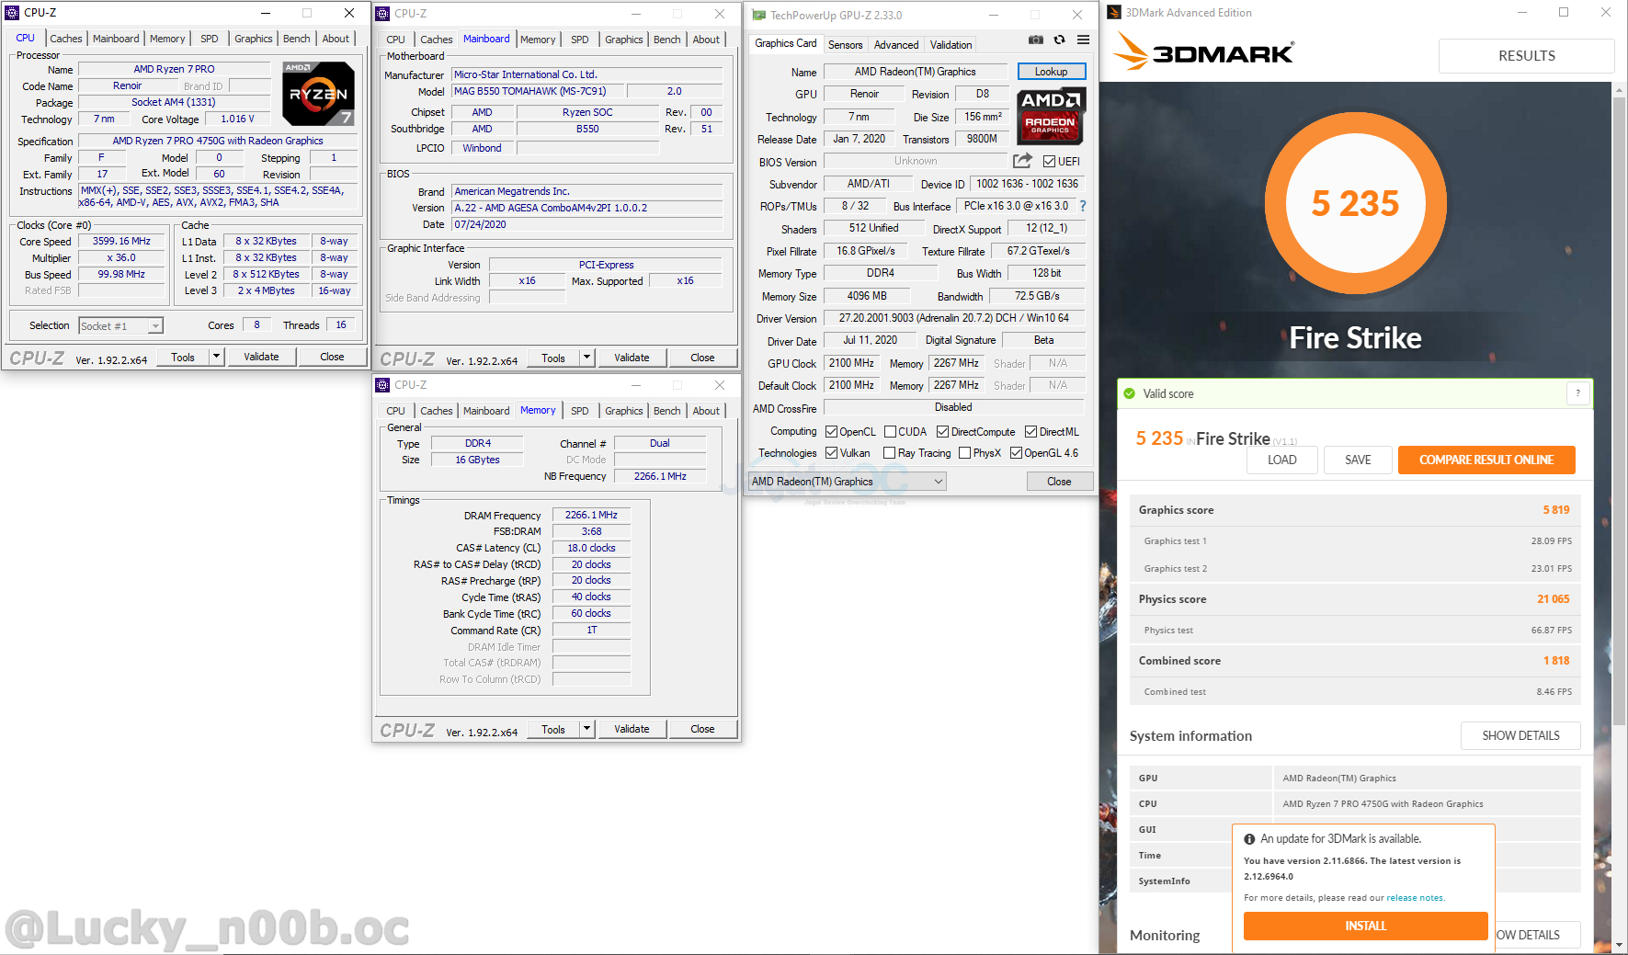This screenshot has width=1628, height=955.
Task: Click the GPU Name field
Action: 915,72
